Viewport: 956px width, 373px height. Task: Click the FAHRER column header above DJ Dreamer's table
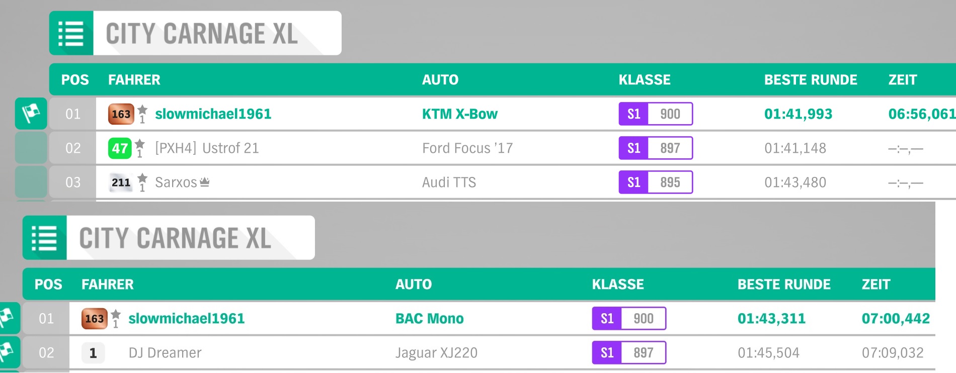click(108, 285)
